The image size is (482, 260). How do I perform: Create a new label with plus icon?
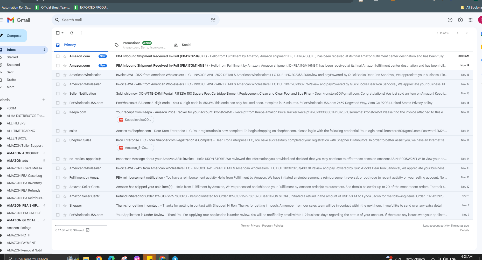click(44, 100)
